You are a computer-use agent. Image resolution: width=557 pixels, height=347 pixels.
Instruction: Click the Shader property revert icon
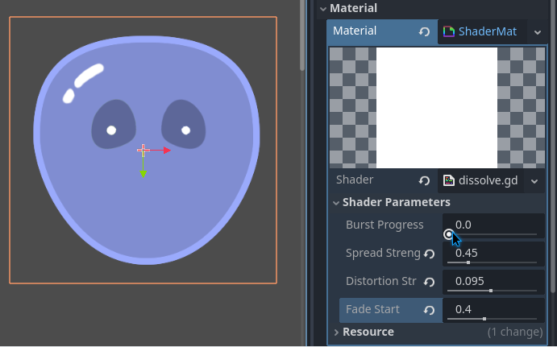tap(424, 180)
